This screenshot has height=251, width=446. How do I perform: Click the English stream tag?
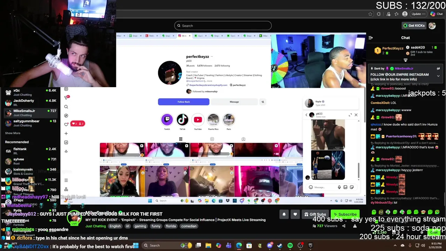tap(115, 226)
